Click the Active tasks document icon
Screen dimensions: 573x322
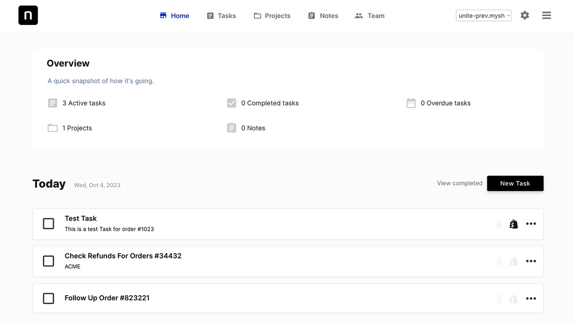pos(53,103)
